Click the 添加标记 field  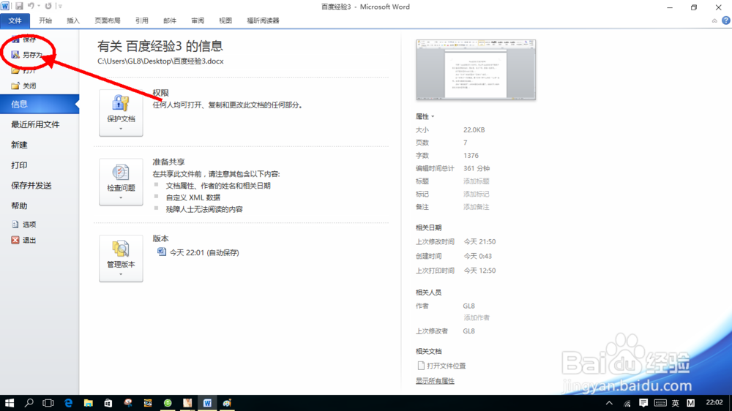pyautogui.click(x=477, y=194)
